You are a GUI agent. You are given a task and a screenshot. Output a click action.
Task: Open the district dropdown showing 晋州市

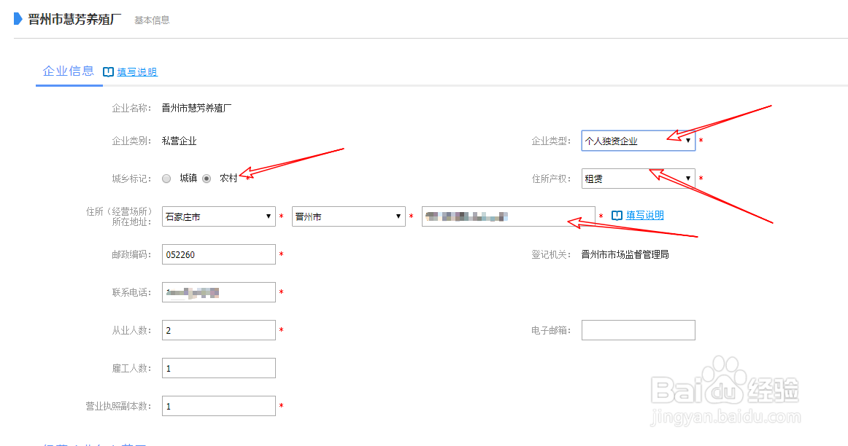coord(348,216)
